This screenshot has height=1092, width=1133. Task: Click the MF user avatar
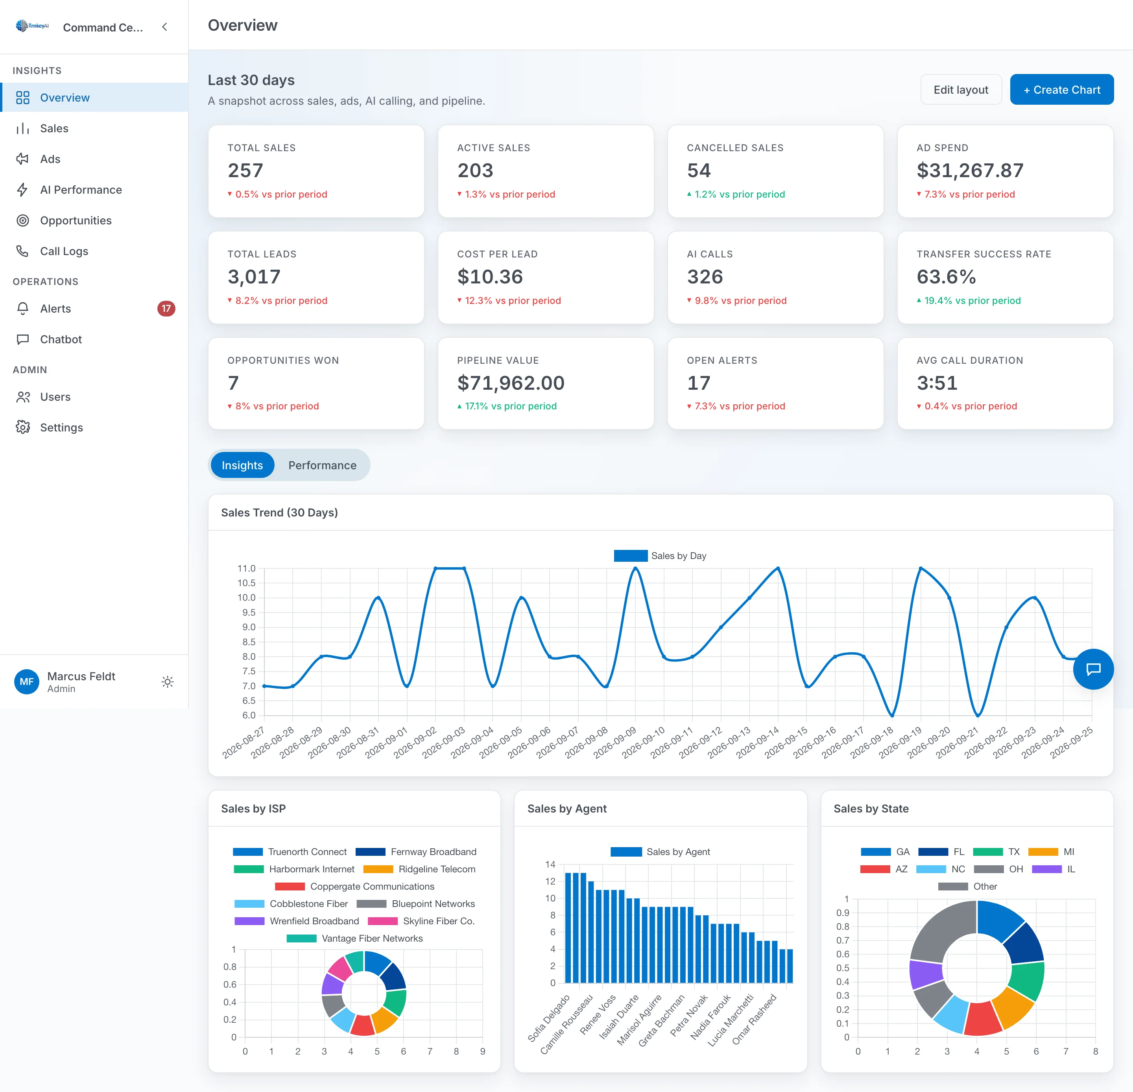pyautogui.click(x=27, y=682)
